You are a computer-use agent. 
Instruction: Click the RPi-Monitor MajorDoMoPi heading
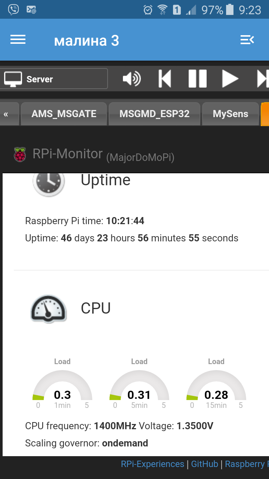(x=105, y=153)
